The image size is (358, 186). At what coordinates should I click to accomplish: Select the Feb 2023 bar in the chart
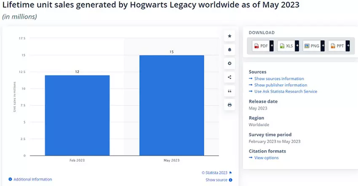pos(77,115)
